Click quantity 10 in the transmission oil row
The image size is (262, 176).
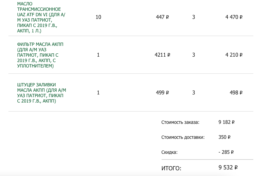pos(98,17)
